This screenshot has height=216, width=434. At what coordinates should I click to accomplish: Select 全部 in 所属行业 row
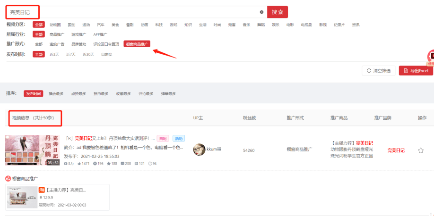point(38,34)
